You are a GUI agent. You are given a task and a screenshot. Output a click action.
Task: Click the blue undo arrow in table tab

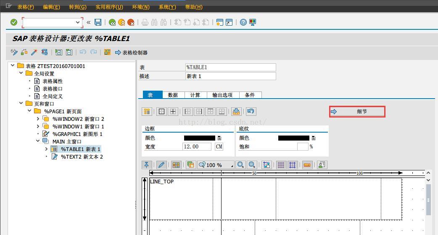tap(251, 112)
